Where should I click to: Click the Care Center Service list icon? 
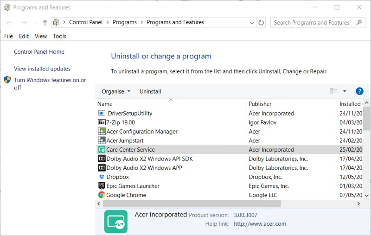[102, 150]
